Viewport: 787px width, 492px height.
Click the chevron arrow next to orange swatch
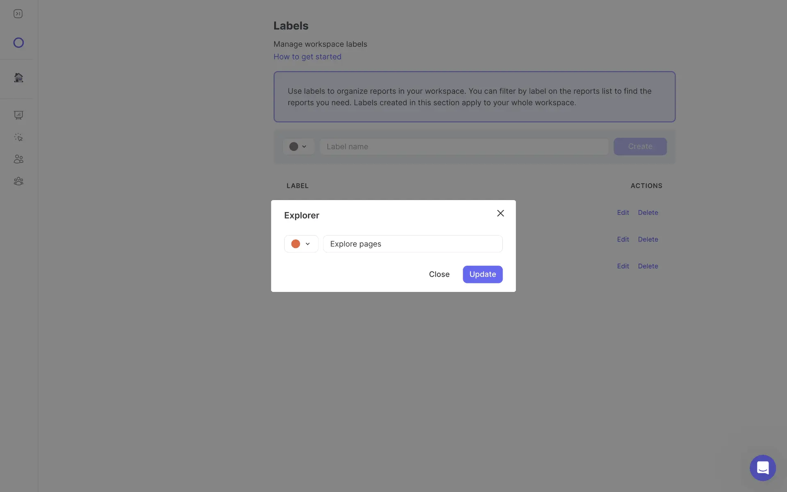click(x=308, y=244)
